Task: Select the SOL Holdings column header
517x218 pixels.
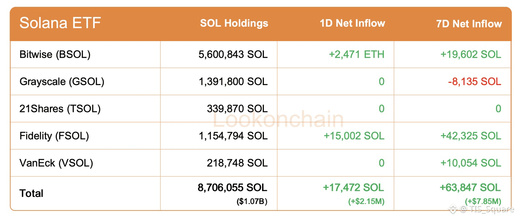Action: point(234,23)
